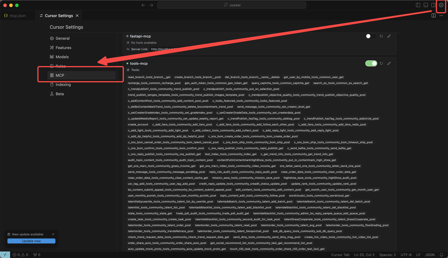Click gen_auth_token_tools_common_gen_token_get chip
The width and height of the screenshot is (448, 258).
point(216,83)
